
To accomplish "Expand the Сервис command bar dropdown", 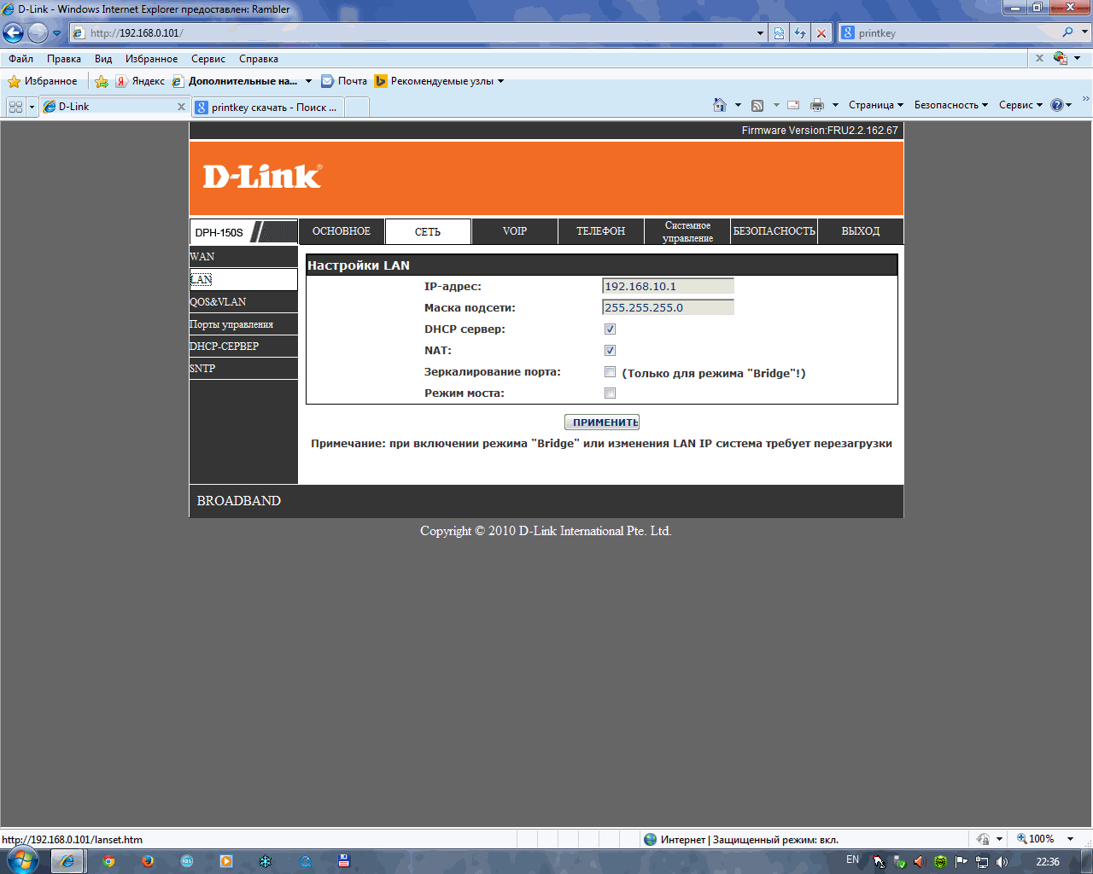I will tap(1020, 105).
